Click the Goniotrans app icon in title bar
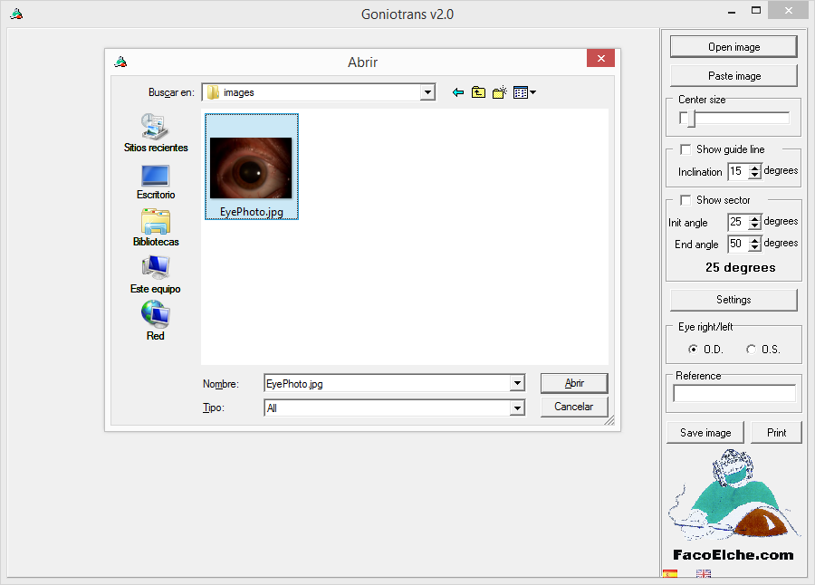Viewport: 815px width, 585px height. tap(16, 14)
